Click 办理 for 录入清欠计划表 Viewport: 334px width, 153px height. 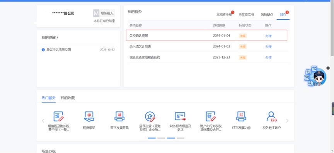(x=268, y=47)
